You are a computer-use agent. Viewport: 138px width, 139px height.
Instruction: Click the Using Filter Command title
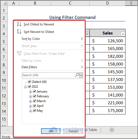pyautogui.click(x=72, y=17)
